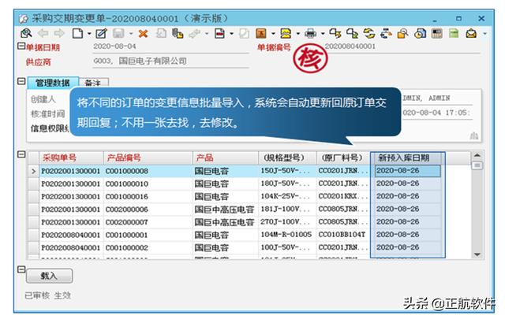Open dropdown arrow beside new document icon
The image size is (505, 319).
89,33
